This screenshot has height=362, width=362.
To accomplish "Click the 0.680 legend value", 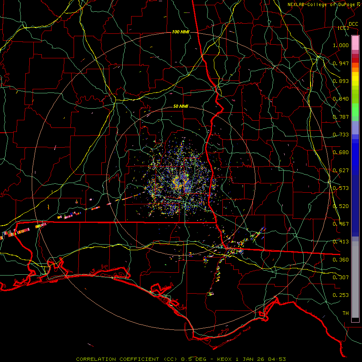I will coord(341,152).
